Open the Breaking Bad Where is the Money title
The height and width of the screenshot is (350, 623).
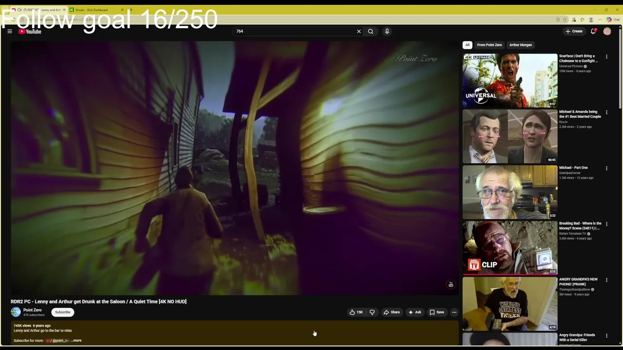[x=580, y=226]
